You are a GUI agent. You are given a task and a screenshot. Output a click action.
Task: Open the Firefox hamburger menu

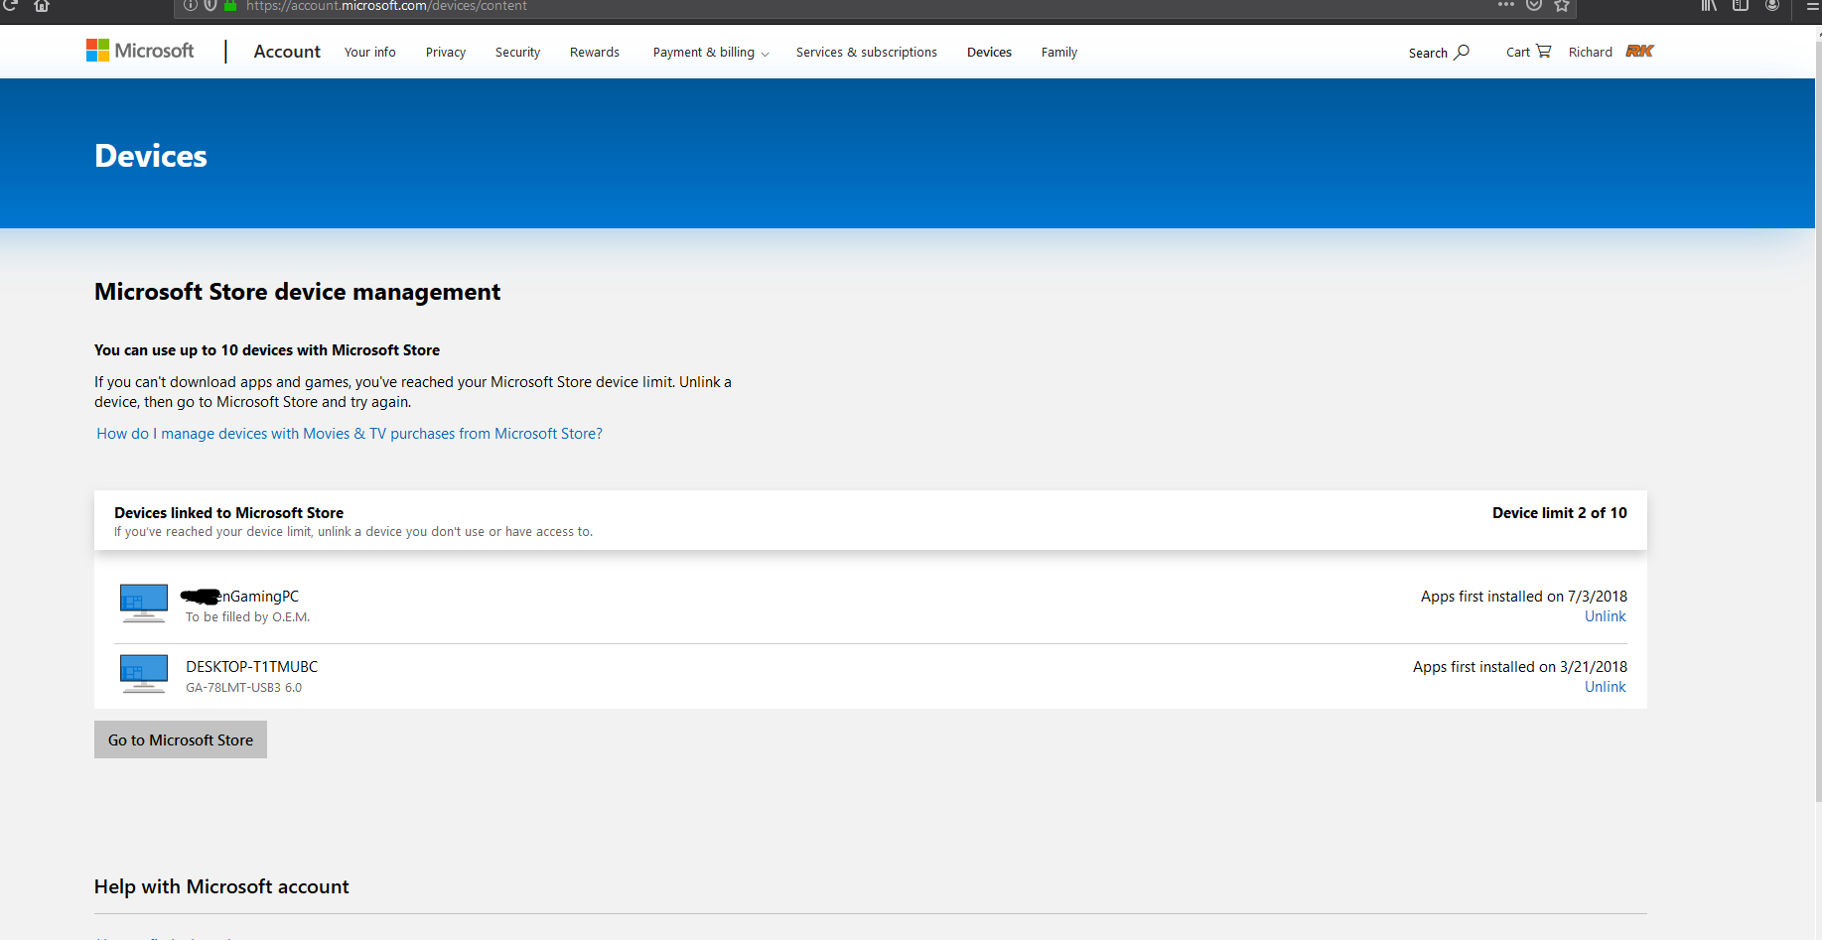click(x=1812, y=6)
